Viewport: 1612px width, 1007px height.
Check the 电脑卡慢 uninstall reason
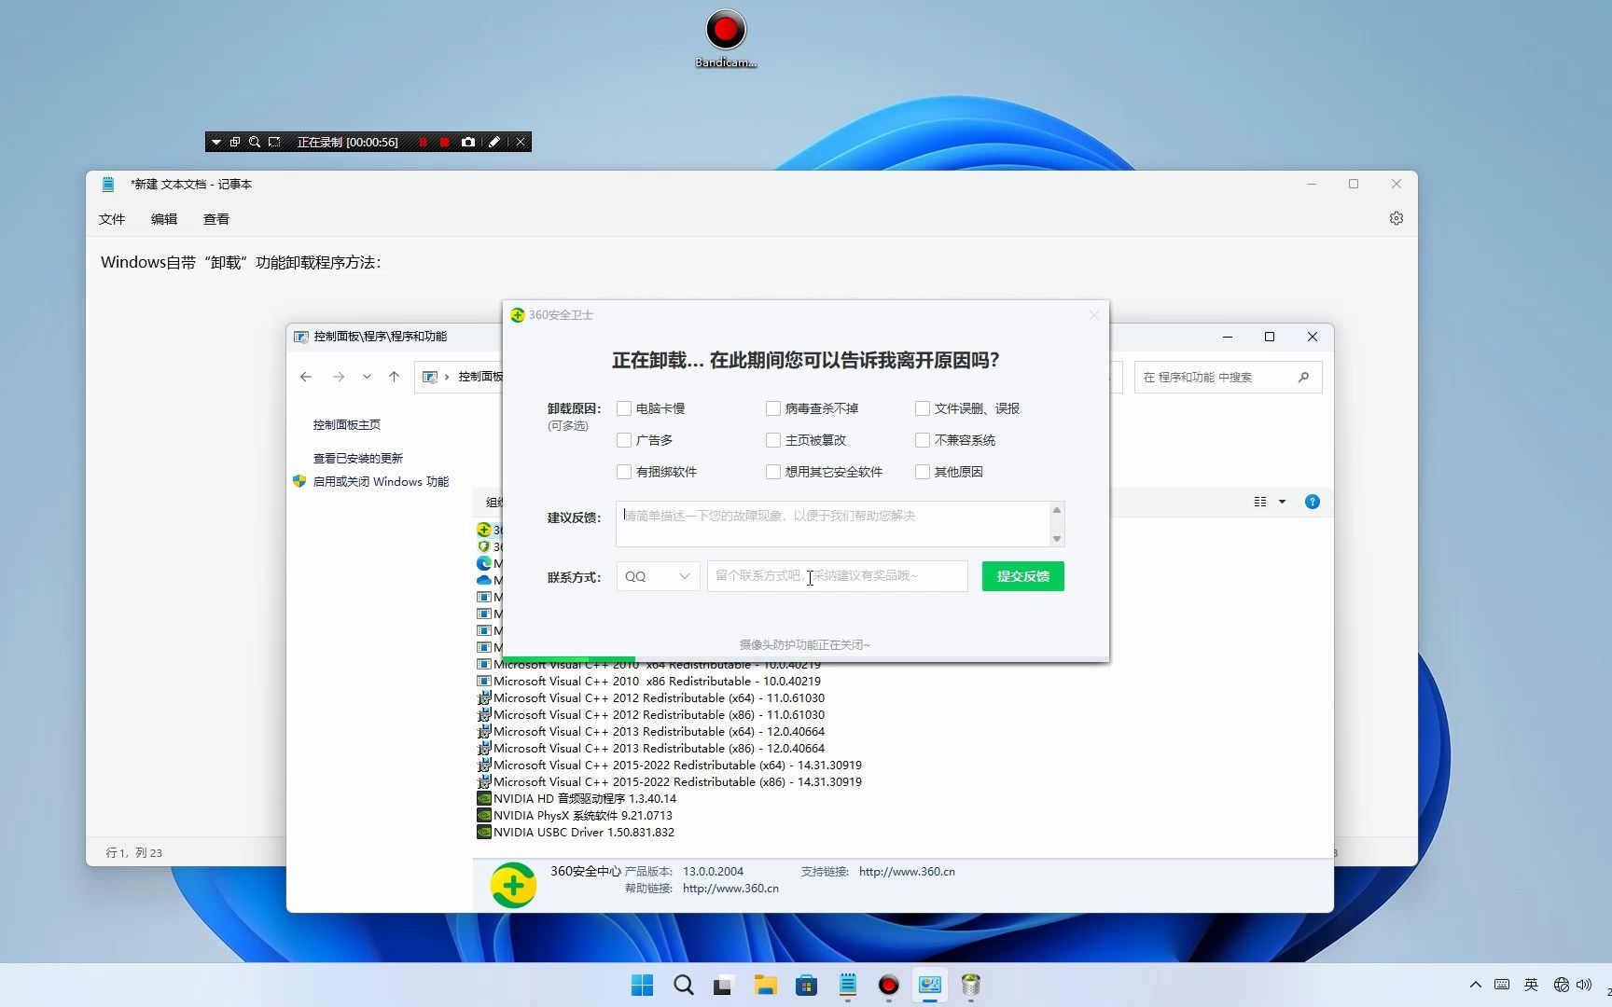coord(624,408)
